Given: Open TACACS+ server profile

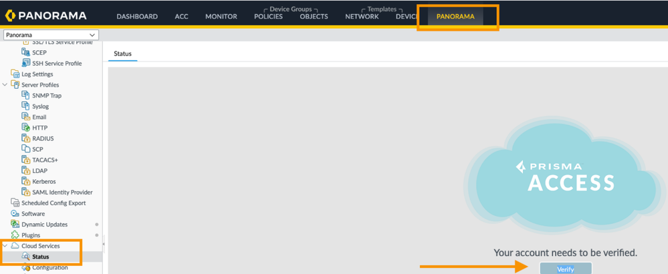Looking at the screenshot, I should [x=45, y=160].
